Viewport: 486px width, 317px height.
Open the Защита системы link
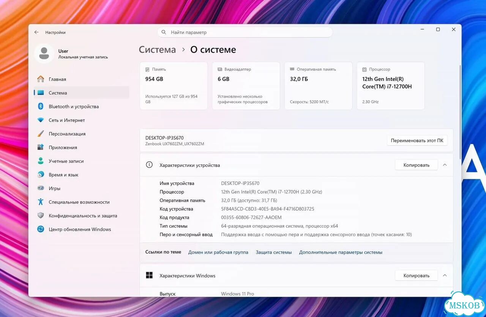click(274, 252)
